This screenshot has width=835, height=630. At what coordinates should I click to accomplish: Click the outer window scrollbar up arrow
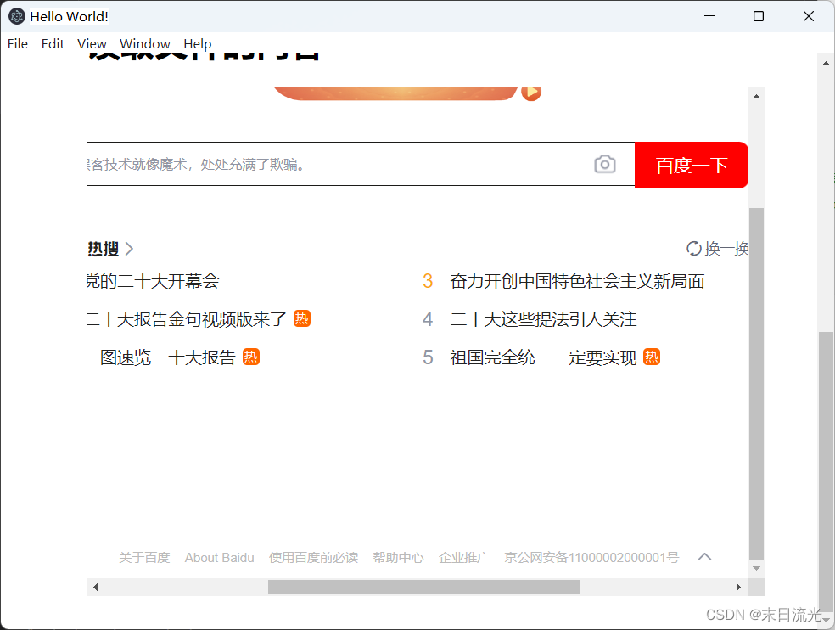(x=826, y=64)
